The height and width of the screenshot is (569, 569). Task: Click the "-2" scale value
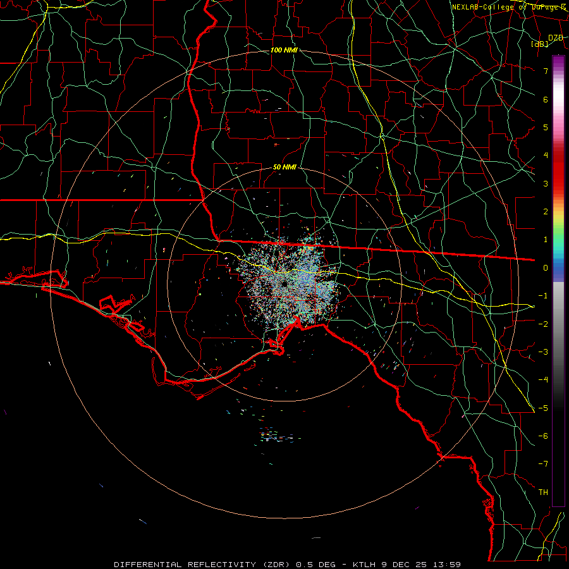(x=543, y=324)
